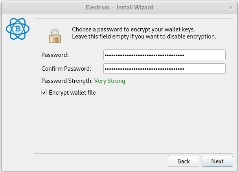Click the Leave this field empty text

[144, 37]
